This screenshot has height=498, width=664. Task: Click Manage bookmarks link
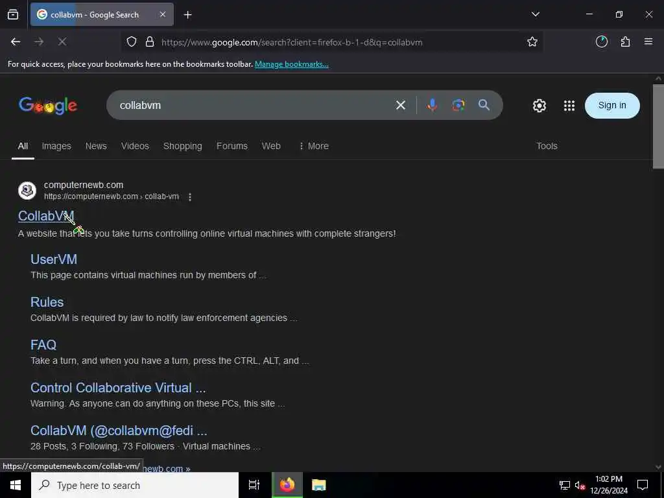click(291, 64)
